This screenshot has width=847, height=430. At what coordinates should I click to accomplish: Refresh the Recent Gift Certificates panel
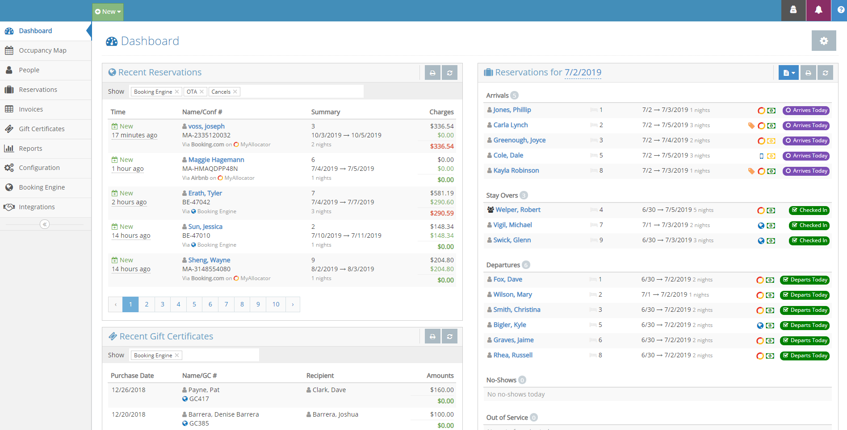tap(450, 336)
